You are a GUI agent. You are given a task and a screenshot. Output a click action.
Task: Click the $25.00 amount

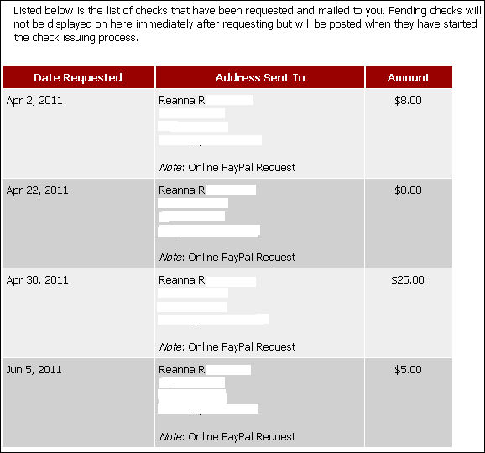pos(408,280)
